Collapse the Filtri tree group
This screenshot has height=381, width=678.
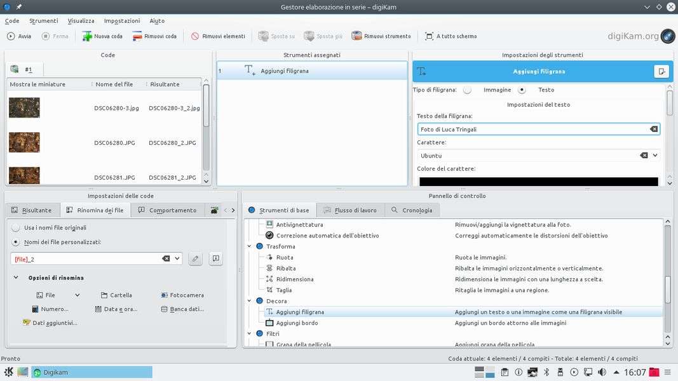[250, 333]
